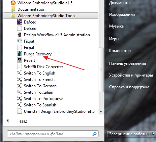Collapse Wilcom EmbroideryStudio Tools folder
This screenshot has width=156, height=142.
[x=51, y=16]
